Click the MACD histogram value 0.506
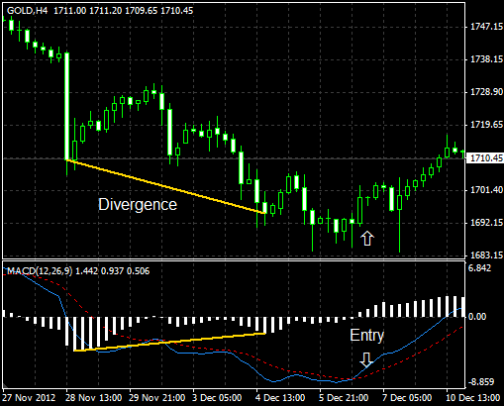This screenshot has width=504, height=406. click(x=138, y=271)
